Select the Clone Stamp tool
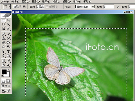The image size is (135, 101). (x=4, y=38)
